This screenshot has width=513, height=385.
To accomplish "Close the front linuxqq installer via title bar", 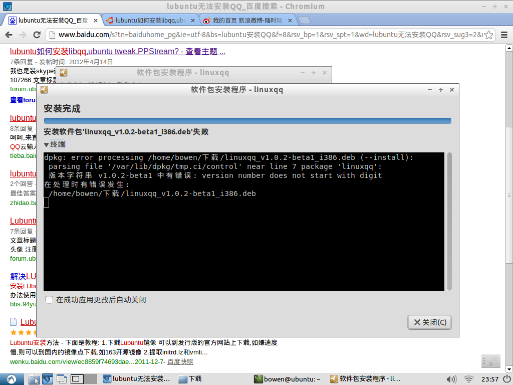I will (452, 90).
